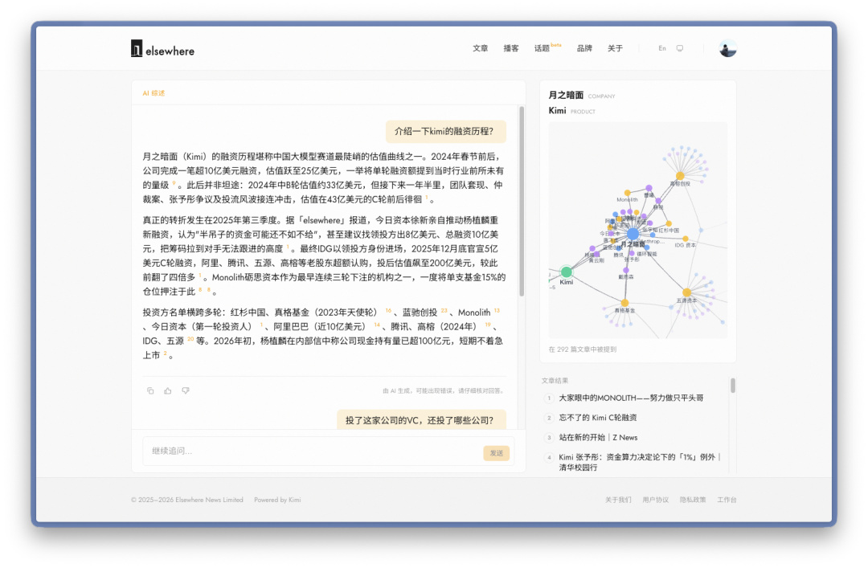Open citation 14 after 阿里巴巴(近10亿美元)
This screenshot has height=568, width=868.
tap(377, 325)
